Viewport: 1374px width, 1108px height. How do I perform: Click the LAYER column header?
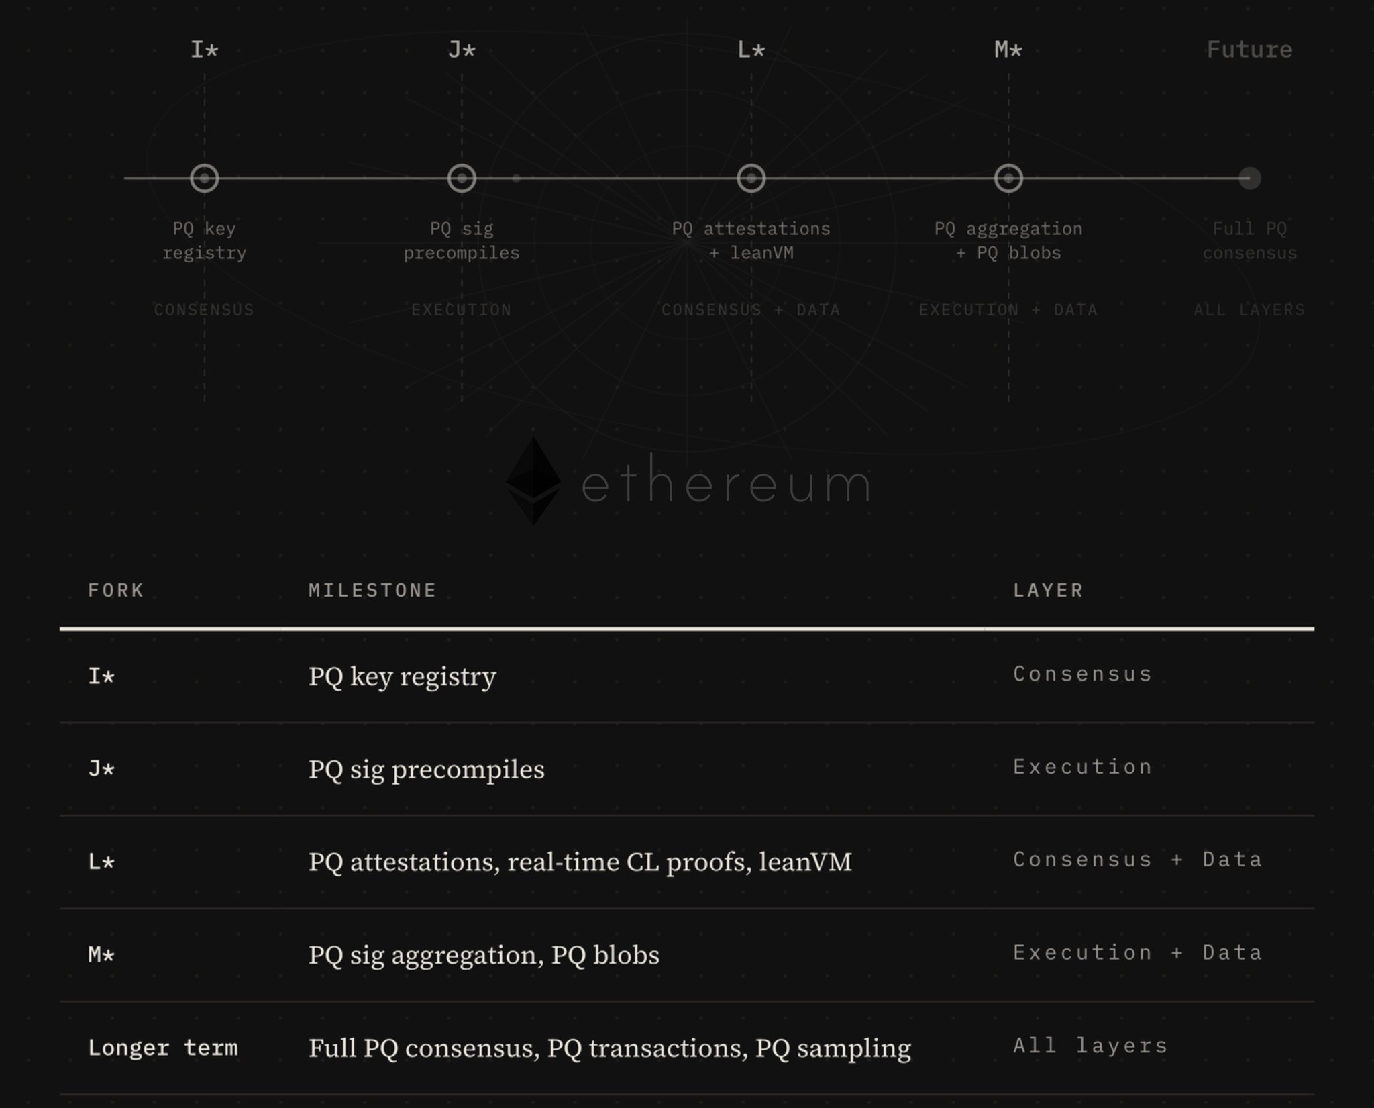point(1048,591)
